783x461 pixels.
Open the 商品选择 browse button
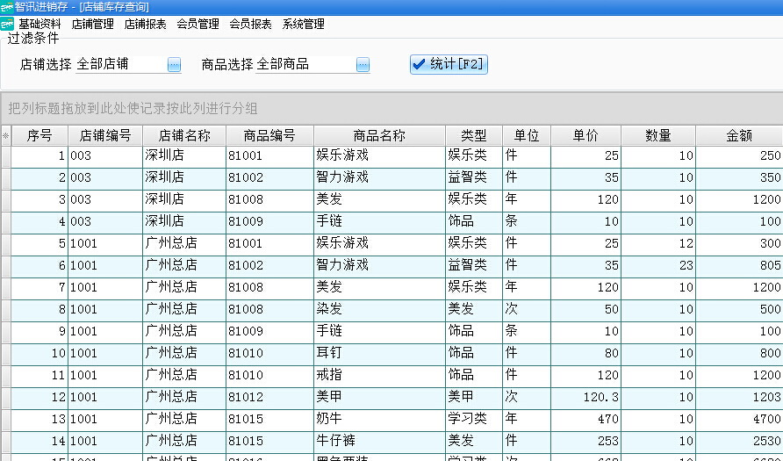point(363,64)
